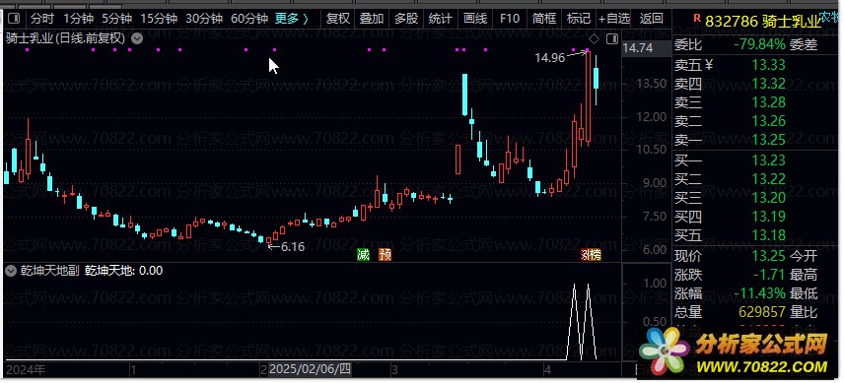Toggle the left sidebar panel icon
This screenshot has height=383, width=844.
tap(14, 19)
